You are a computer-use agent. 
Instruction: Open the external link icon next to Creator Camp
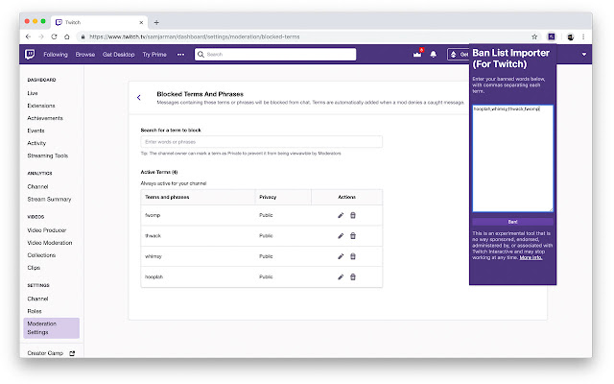tap(72, 353)
